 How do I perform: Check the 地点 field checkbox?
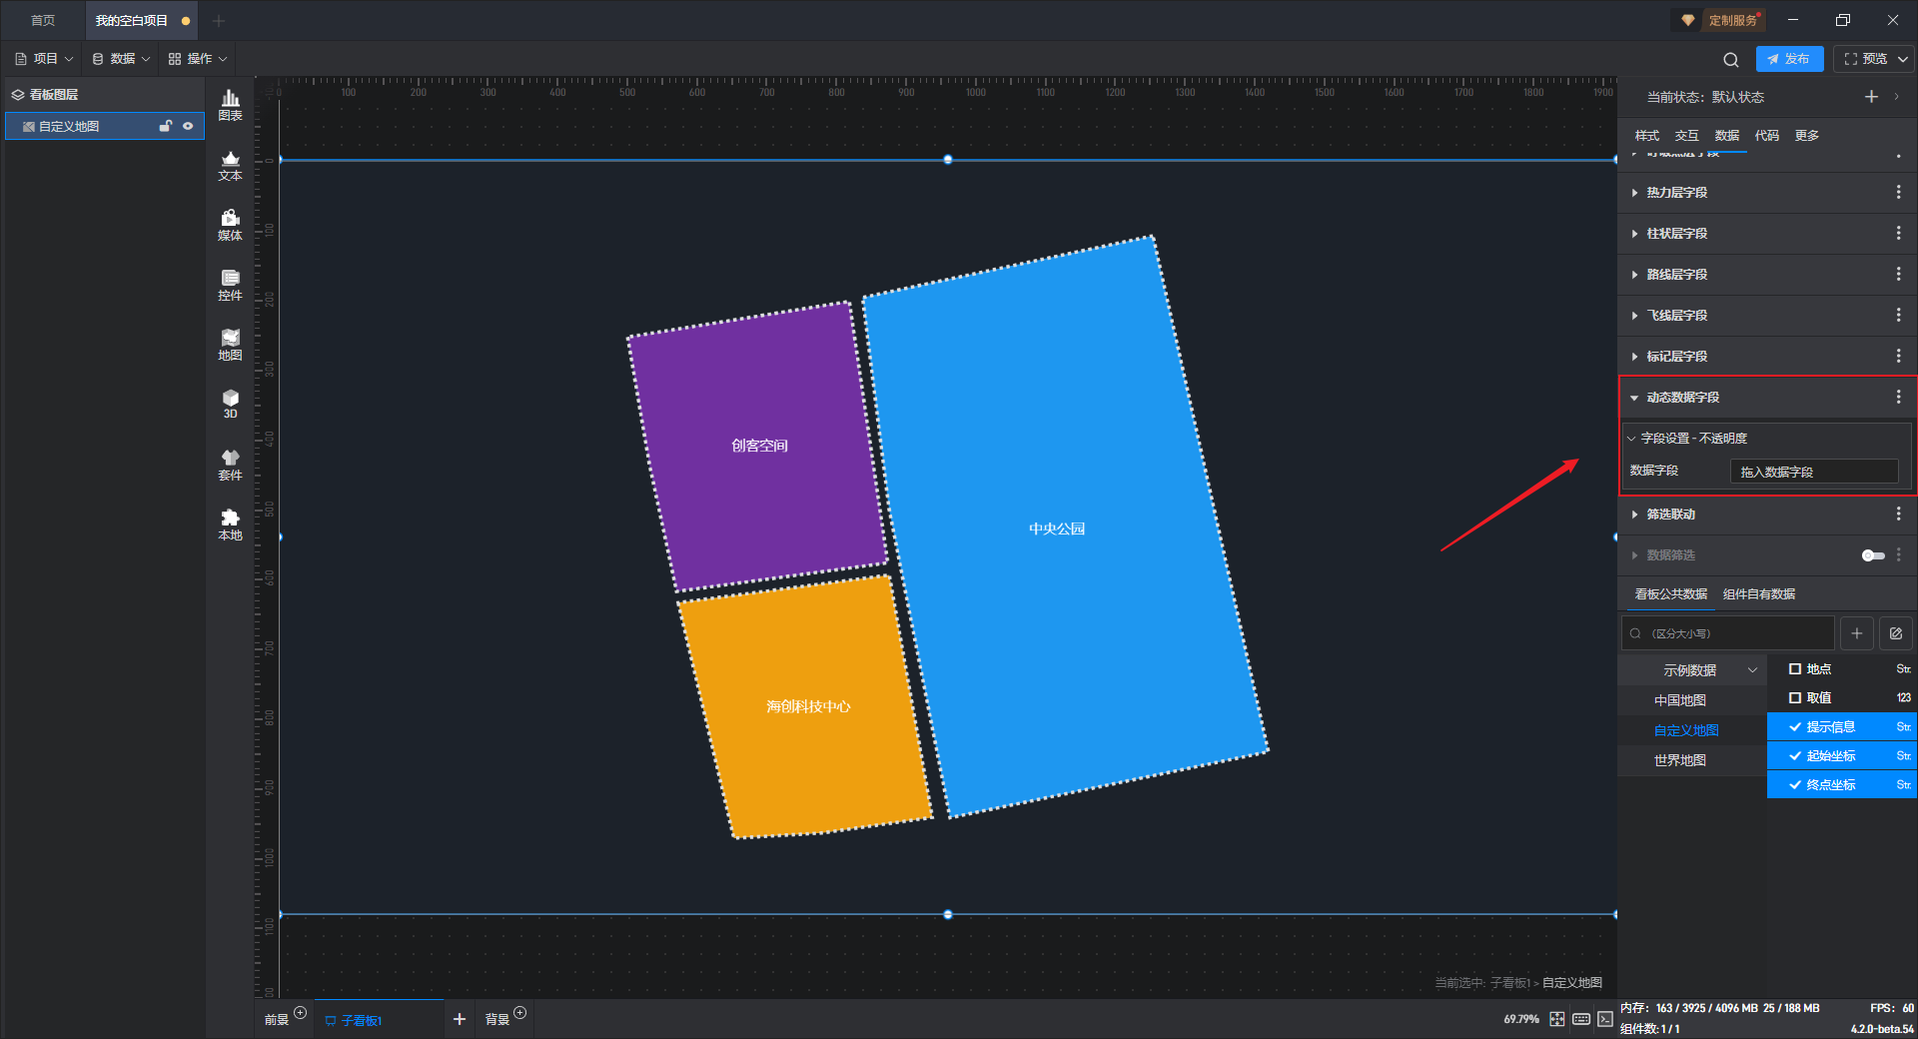[1795, 669]
